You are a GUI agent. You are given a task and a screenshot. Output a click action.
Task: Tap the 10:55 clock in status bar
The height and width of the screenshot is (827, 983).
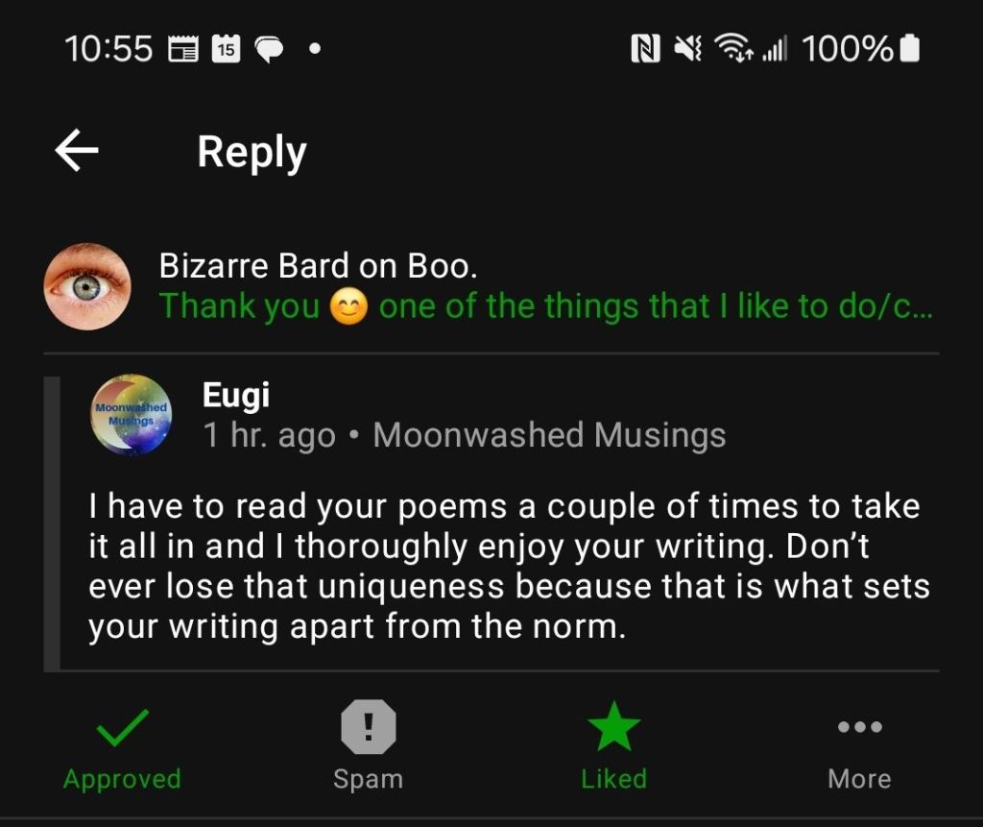tap(108, 49)
